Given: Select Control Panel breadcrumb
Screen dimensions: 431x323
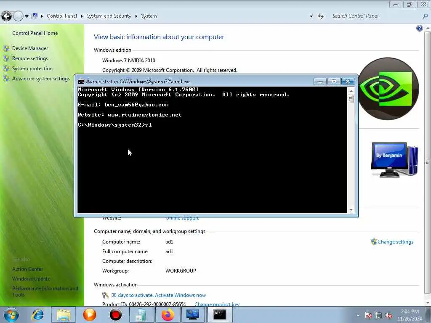Looking at the screenshot, I should tap(62, 16).
